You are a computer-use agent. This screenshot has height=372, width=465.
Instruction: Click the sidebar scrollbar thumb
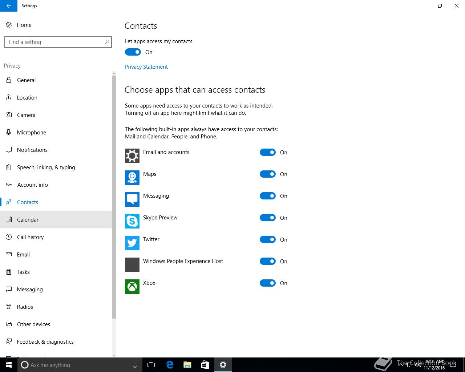tap(114, 197)
